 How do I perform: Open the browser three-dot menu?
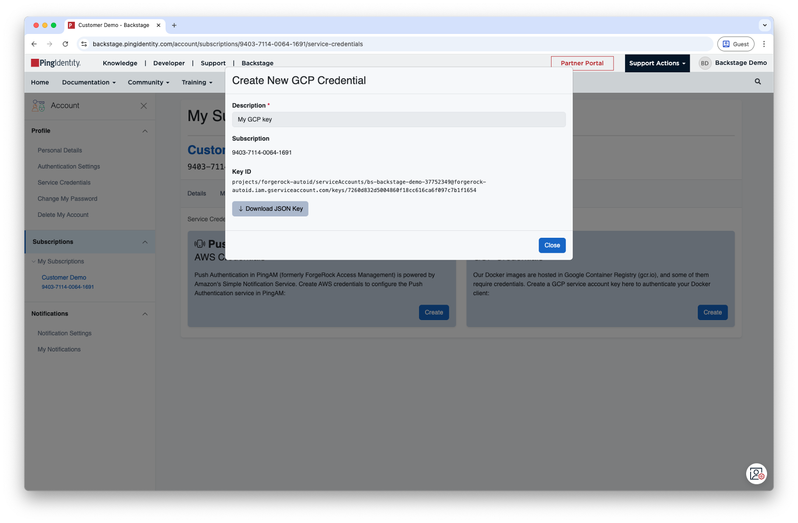(764, 44)
